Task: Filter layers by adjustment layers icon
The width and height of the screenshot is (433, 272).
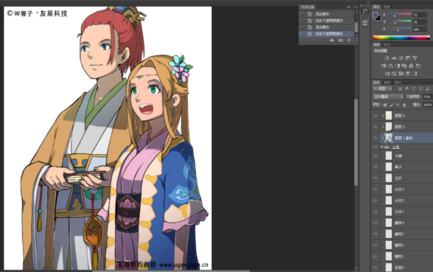Action: 407,88
